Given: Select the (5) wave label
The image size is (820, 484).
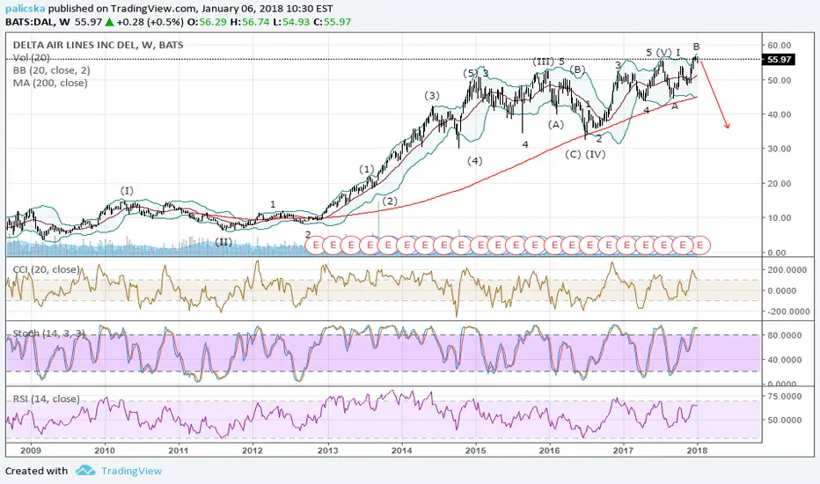Looking at the screenshot, I should [471, 73].
